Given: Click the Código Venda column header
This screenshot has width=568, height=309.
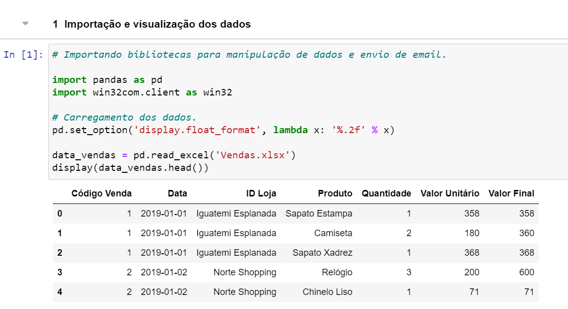Looking at the screenshot, I should pyautogui.click(x=101, y=193).
